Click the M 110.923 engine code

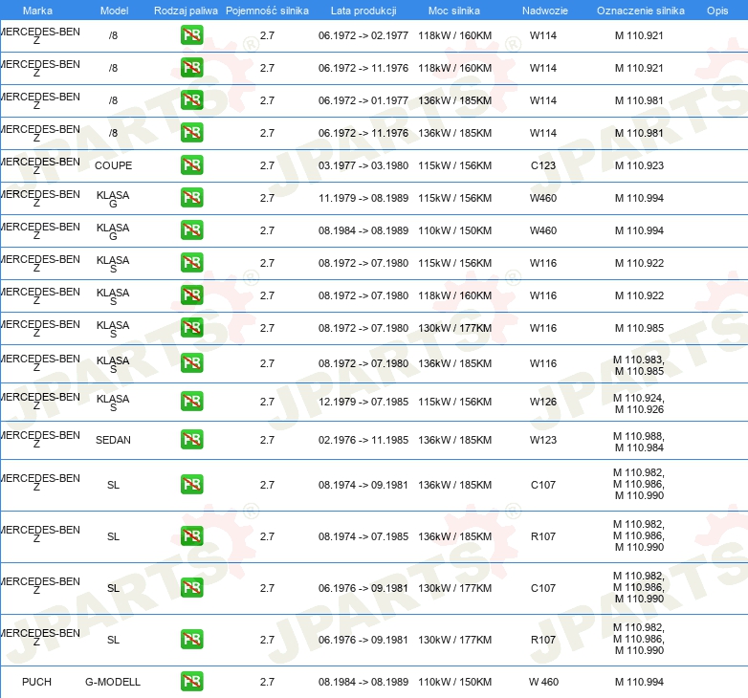pyautogui.click(x=638, y=165)
